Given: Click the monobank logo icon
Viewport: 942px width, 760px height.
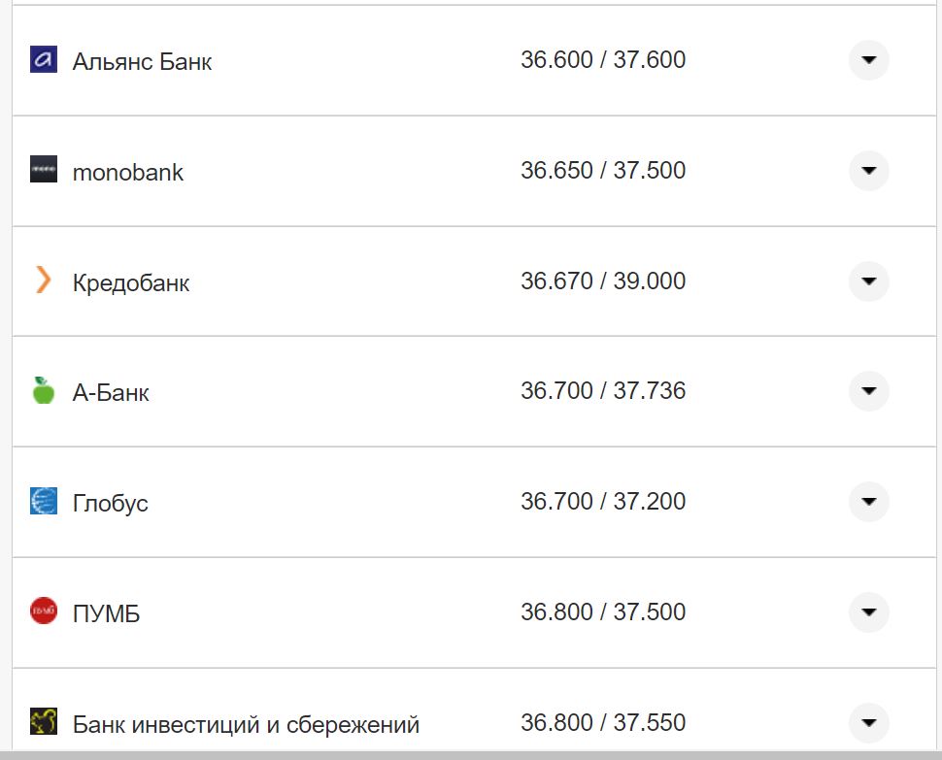Looking at the screenshot, I should 44,169.
